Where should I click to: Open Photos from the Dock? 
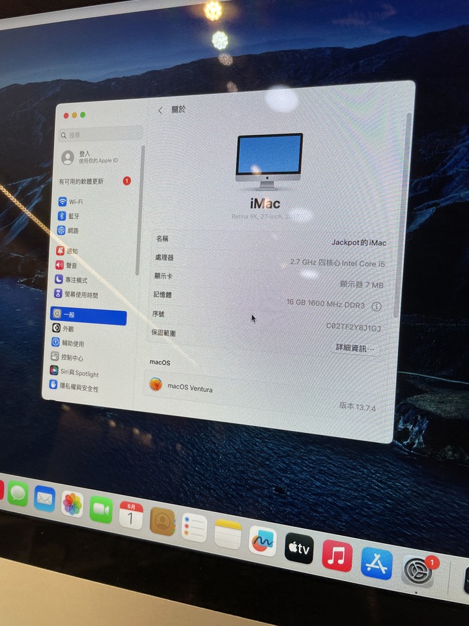[72, 505]
